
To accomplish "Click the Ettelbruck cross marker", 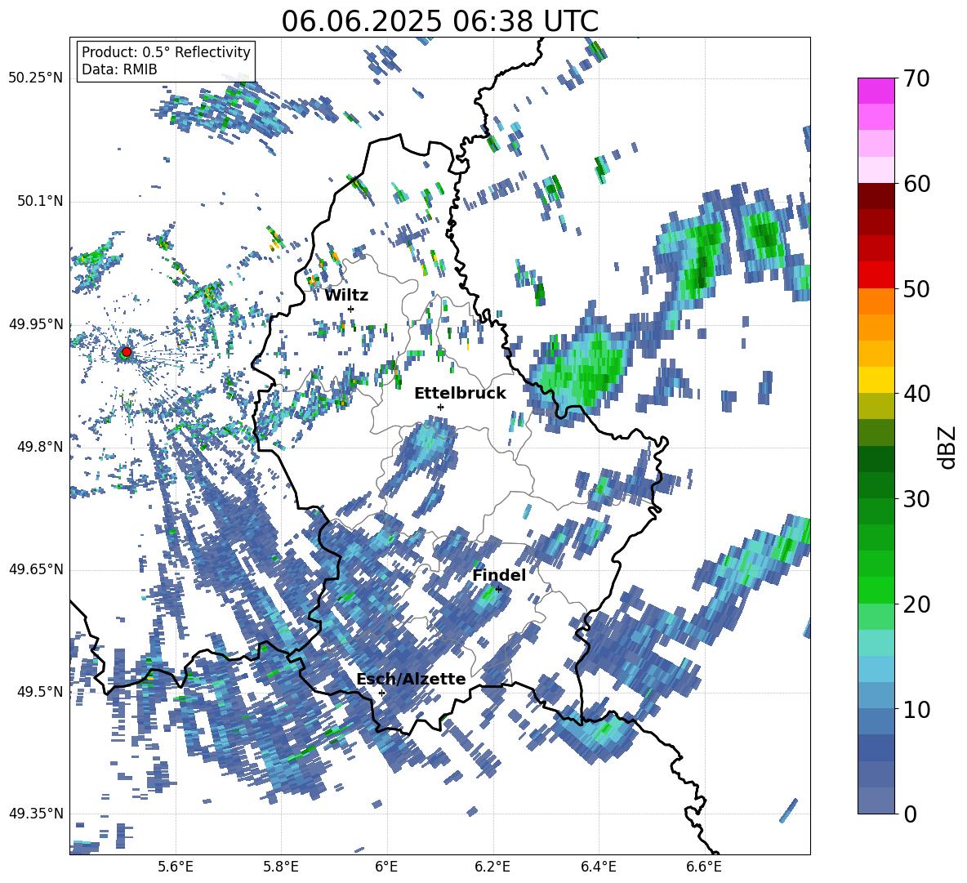I will click(440, 407).
